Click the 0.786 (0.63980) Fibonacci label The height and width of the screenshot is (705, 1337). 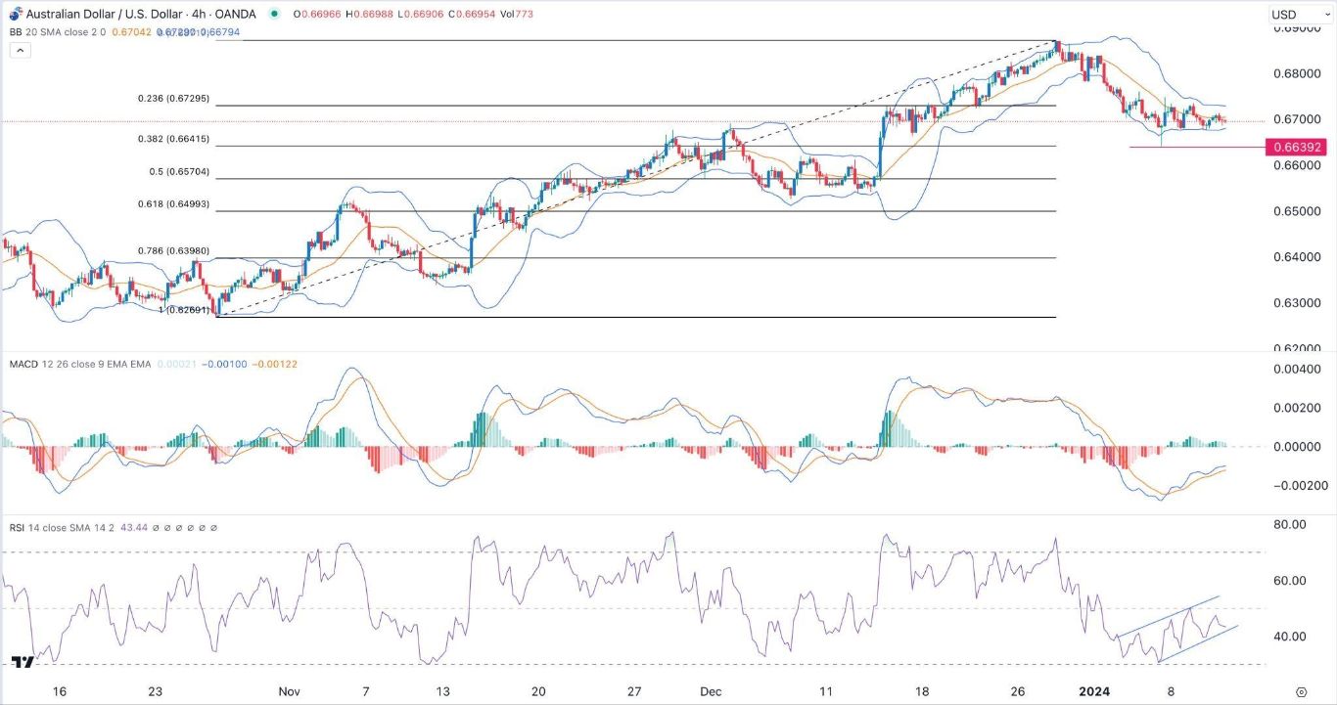(x=172, y=251)
